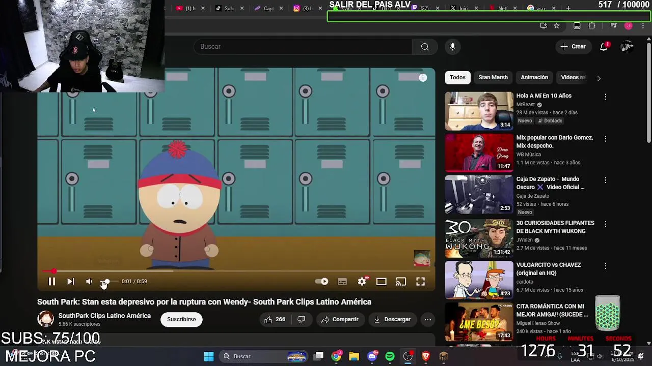
Task: Open the video info card icon
Action: tap(423, 77)
